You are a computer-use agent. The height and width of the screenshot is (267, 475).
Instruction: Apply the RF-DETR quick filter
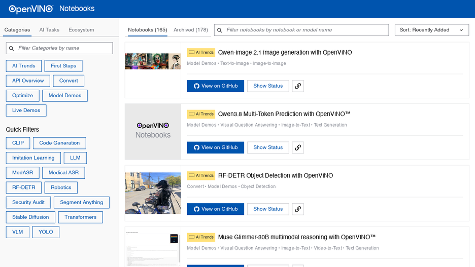(x=24, y=187)
